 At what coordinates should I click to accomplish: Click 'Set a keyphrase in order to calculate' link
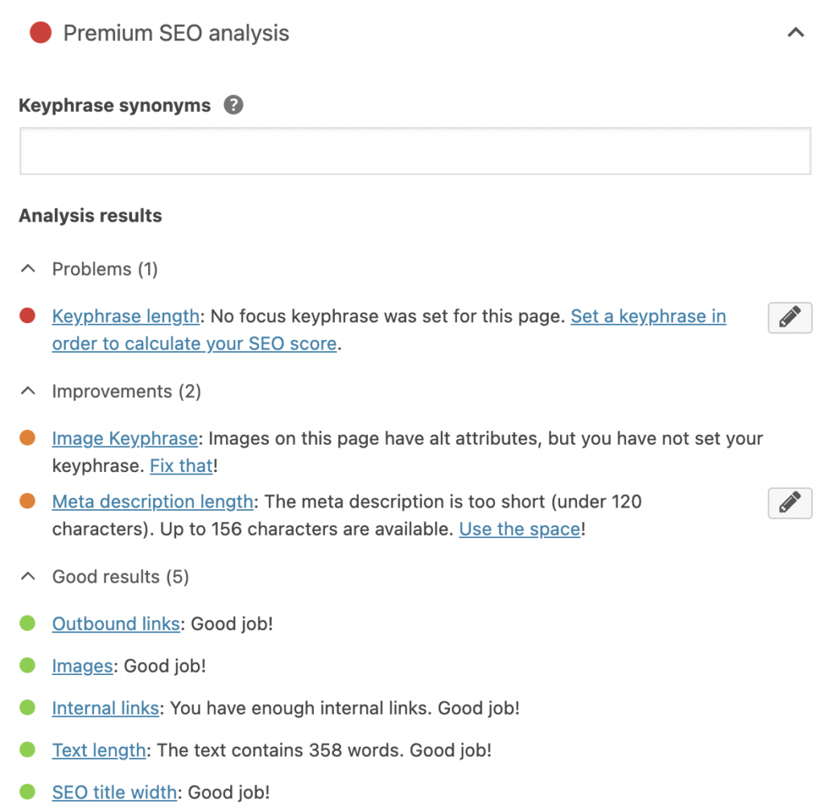click(x=648, y=317)
